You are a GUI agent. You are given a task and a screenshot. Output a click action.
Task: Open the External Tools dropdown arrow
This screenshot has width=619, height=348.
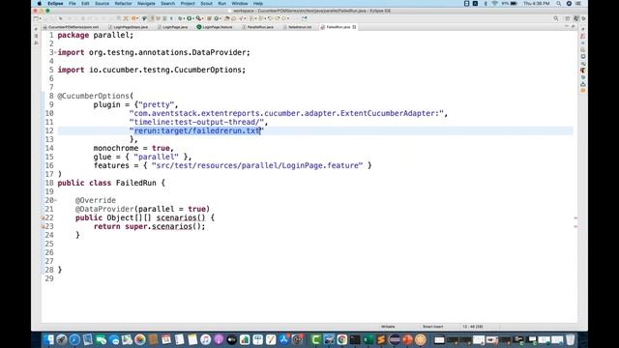[x=202, y=18]
